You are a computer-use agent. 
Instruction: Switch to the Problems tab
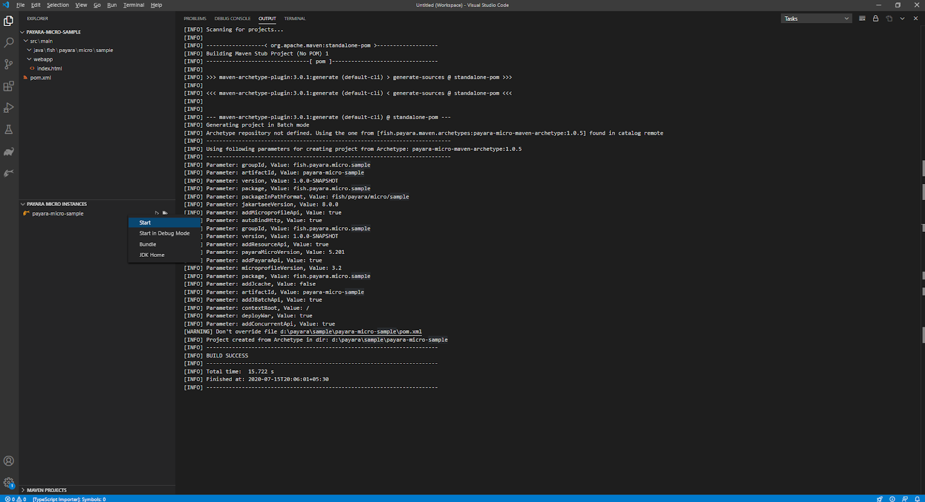point(195,19)
